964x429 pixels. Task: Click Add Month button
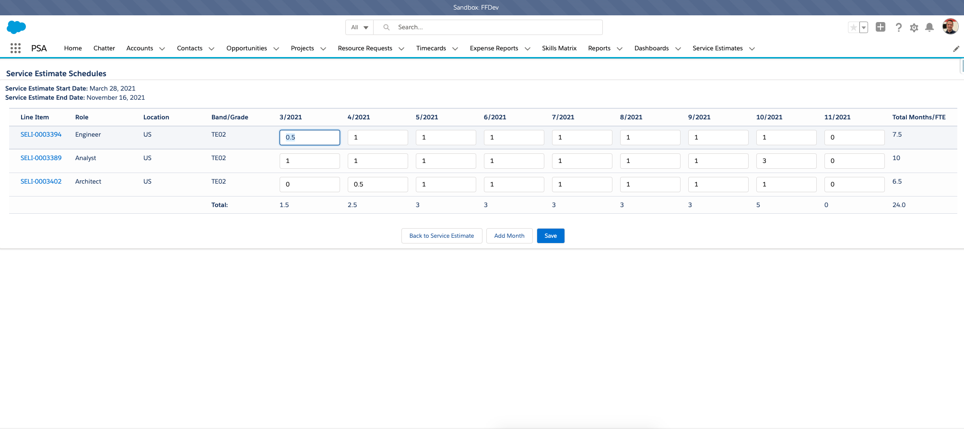coord(509,236)
